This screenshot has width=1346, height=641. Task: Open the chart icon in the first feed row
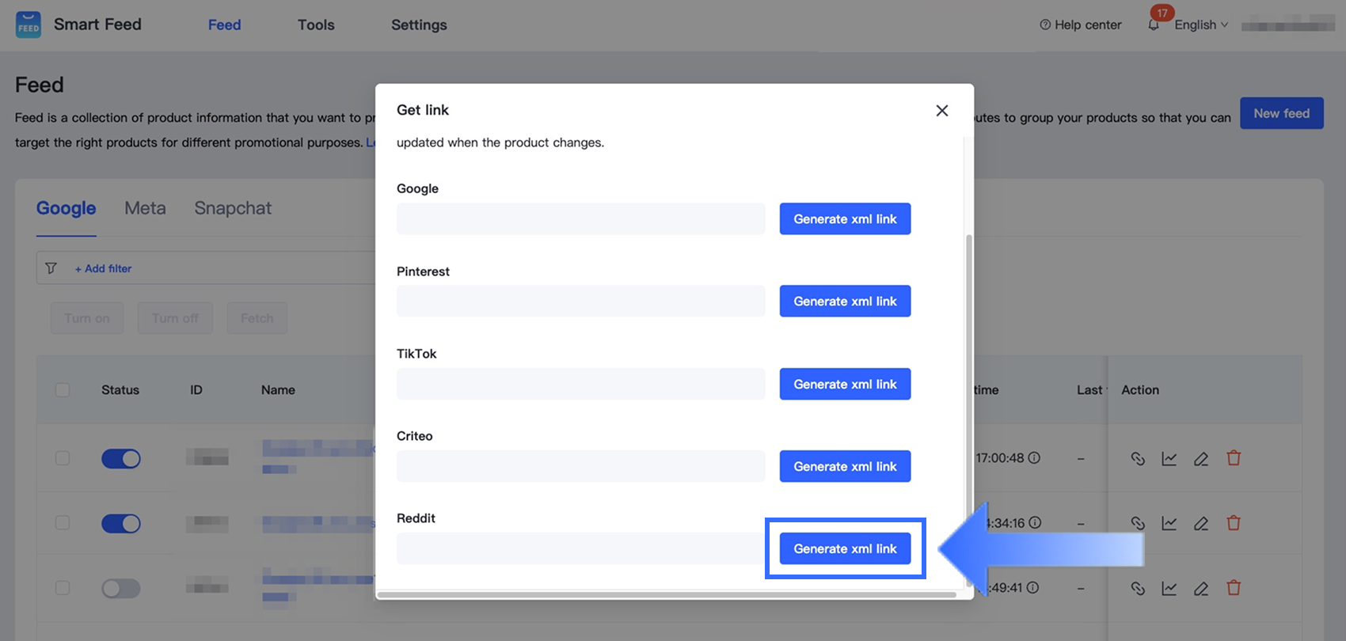click(x=1169, y=458)
